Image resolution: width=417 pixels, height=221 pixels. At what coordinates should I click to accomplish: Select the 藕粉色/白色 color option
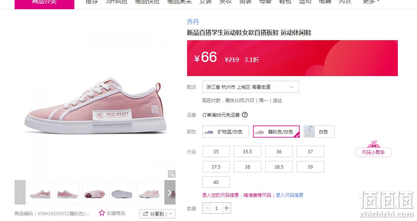[x=276, y=132]
